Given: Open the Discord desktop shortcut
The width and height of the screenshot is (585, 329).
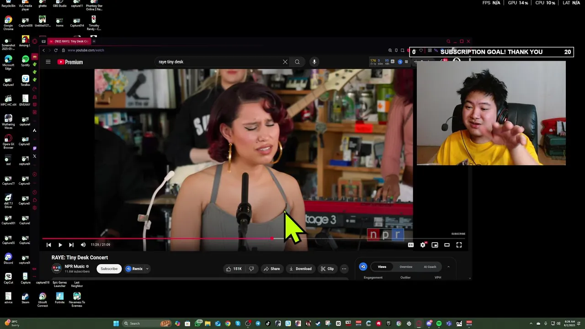Looking at the screenshot, I should 8,259.
